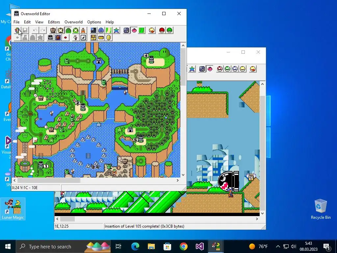The width and height of the screenshot is (337, 253).
Task: Click the red mushroom toolbar icon
Action: (162, 30)
